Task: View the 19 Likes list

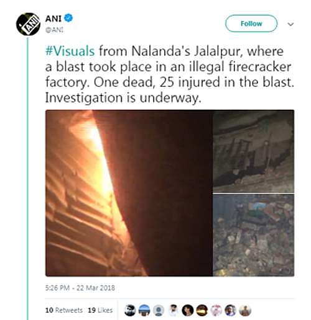Action: pyautogui.click(x=100, y=310)
